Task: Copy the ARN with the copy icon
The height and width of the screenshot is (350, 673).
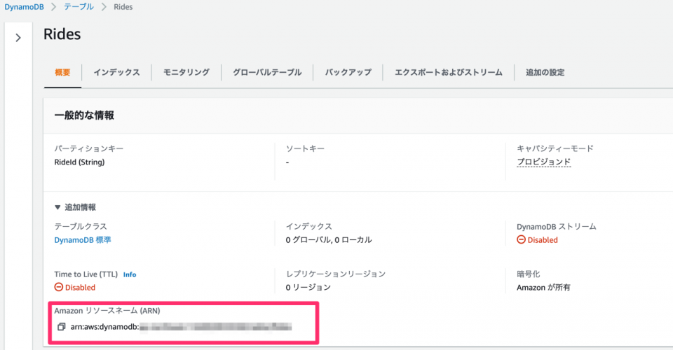Action: pyautogui.click(x=62, y=326)
